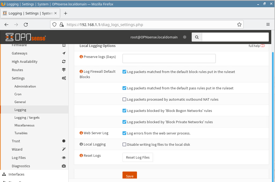Click the info icon beside Preserve logs
275x182 pixels.
pyautogui.click(x=81, y=57)
